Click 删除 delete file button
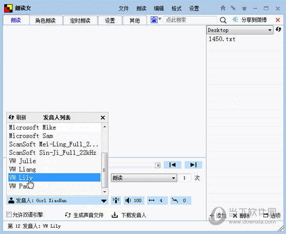 click(x=241, y=216)
